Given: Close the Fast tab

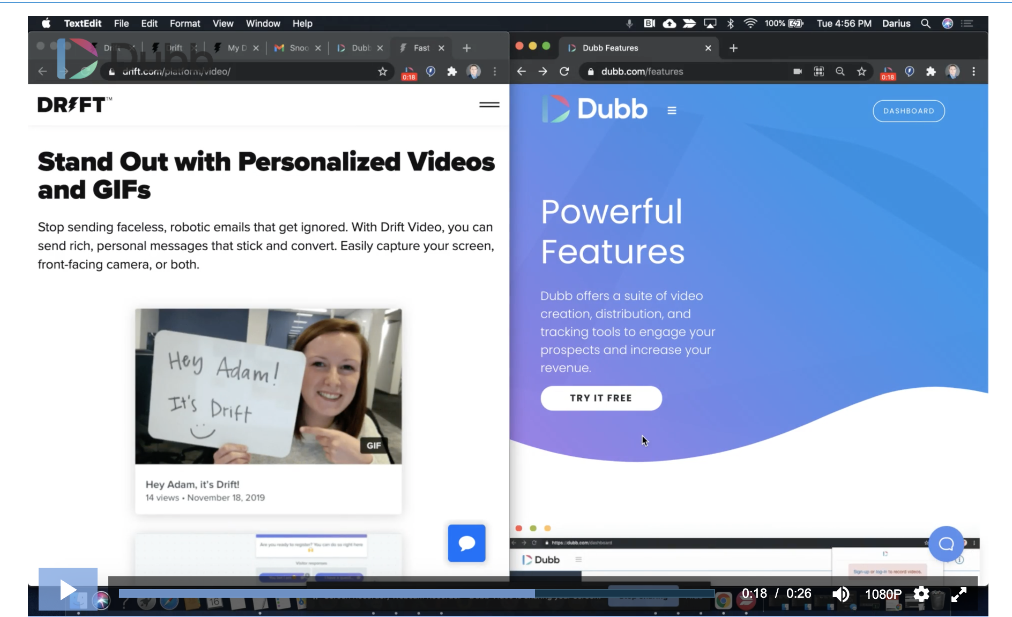Looking at the screenshot, I should coord(441,48).
